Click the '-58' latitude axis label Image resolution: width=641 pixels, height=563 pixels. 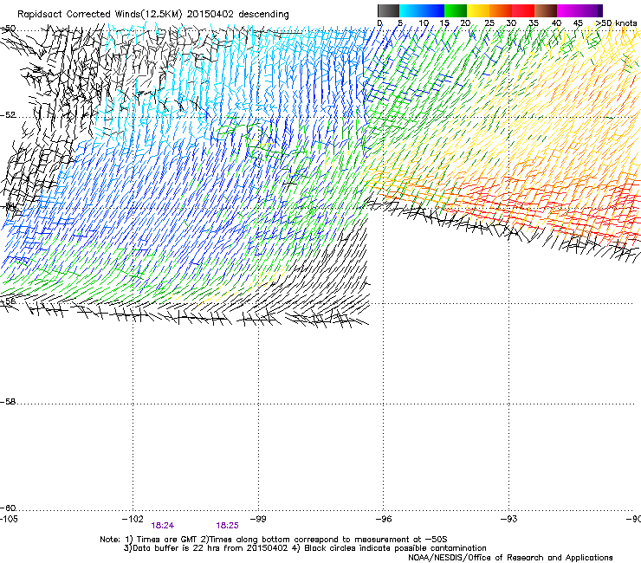(8, 402)
